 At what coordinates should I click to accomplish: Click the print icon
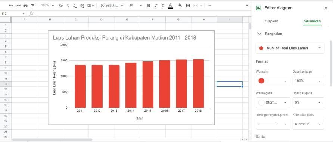point(25,6)
